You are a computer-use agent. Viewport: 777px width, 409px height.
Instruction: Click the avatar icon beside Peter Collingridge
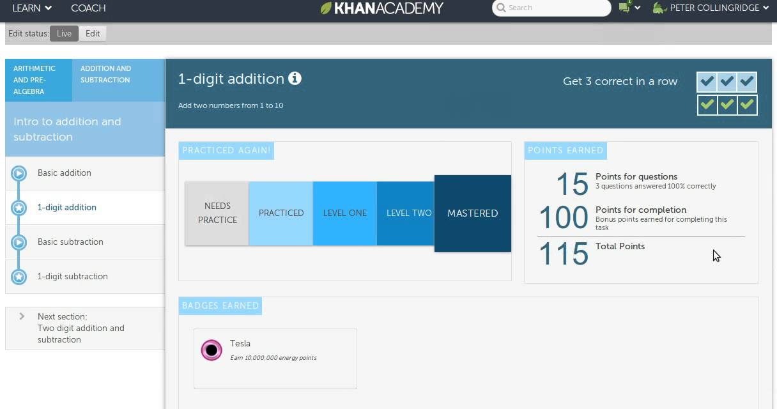[x=659, y=8]
